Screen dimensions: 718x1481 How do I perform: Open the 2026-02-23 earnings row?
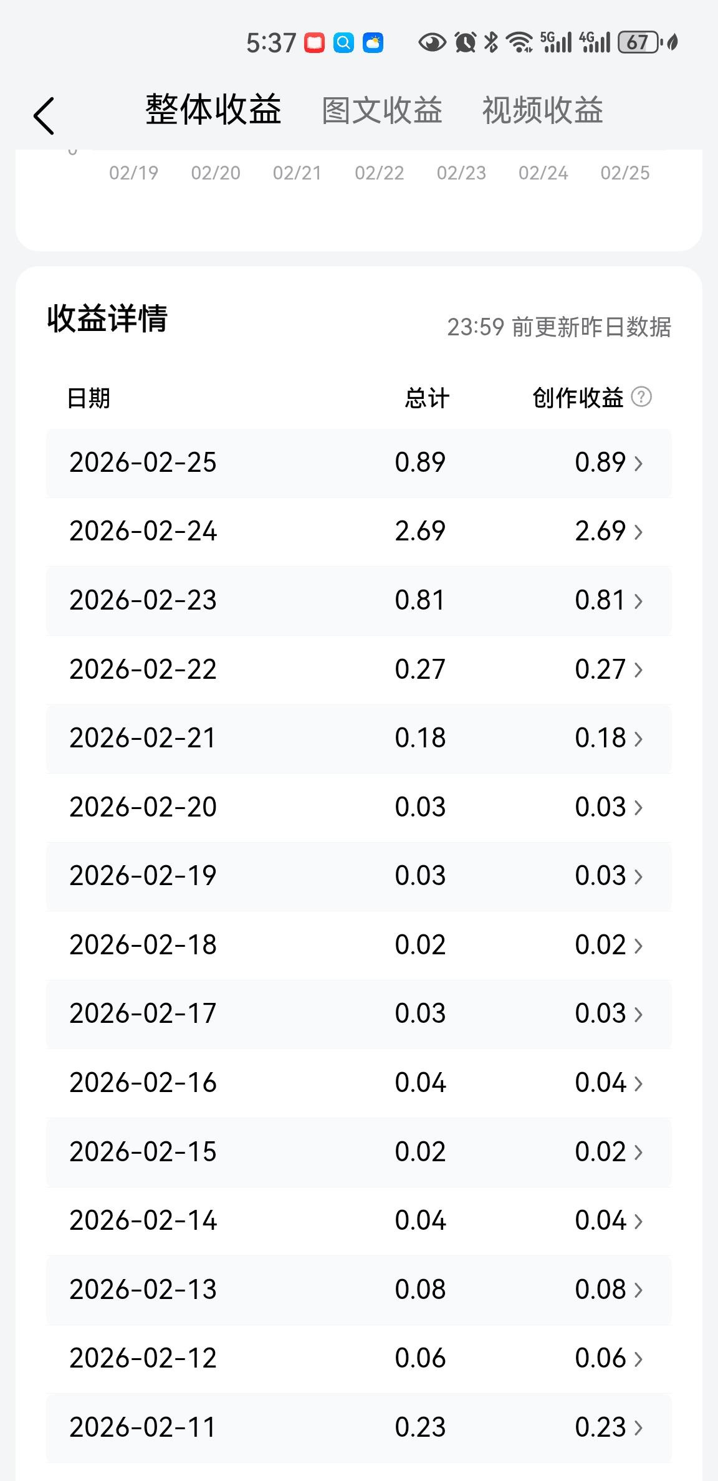pos(358,600)
